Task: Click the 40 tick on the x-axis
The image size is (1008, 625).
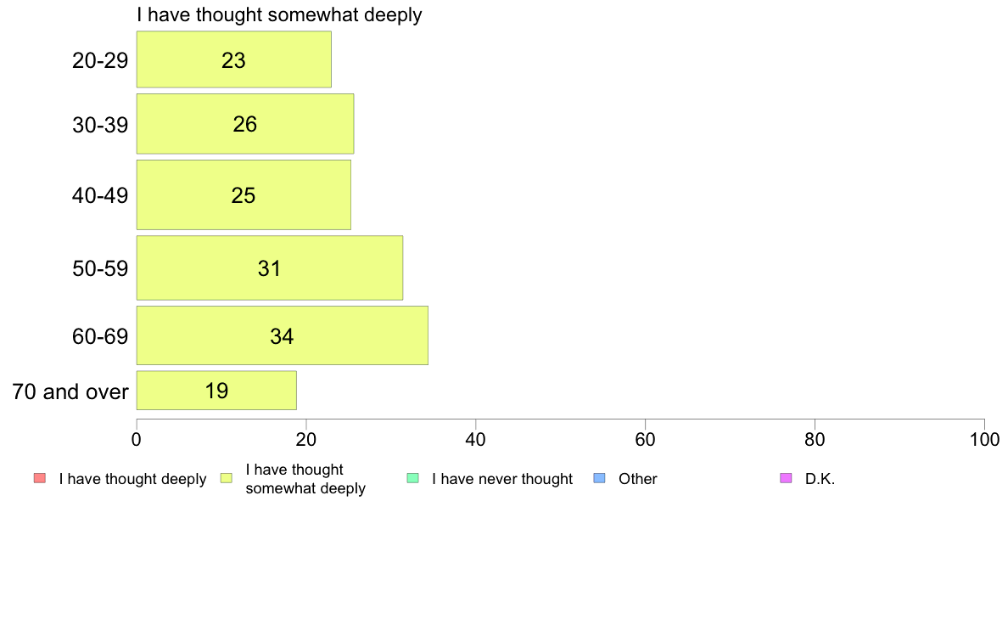Action: (476, 440)
